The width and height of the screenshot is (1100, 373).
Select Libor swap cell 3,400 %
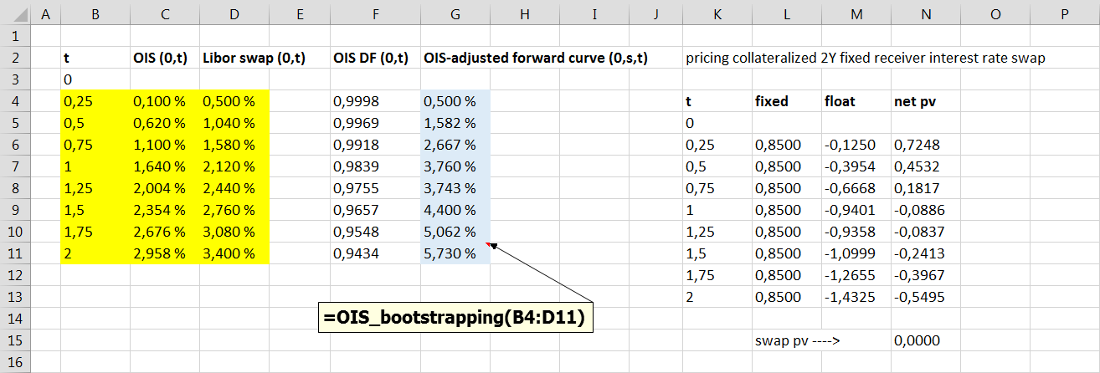click(234, 253)
